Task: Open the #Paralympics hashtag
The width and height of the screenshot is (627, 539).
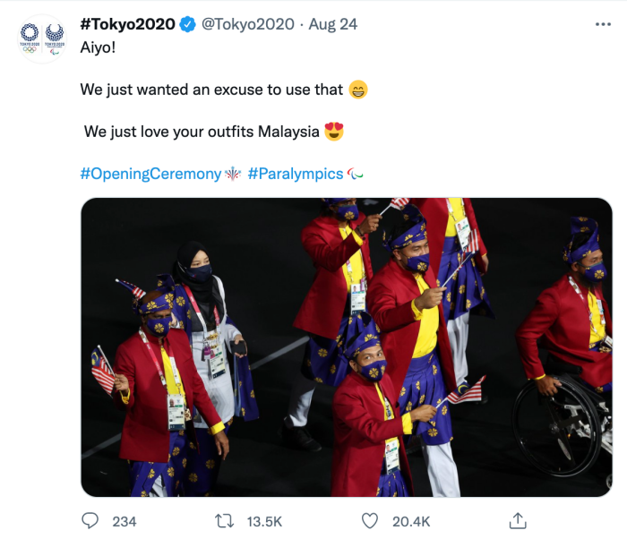Action: point(295,174)
